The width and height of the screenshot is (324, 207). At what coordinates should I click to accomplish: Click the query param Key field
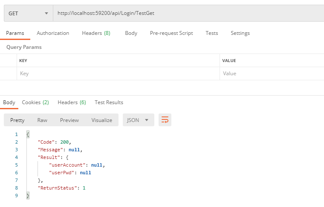tap(118, 74)
